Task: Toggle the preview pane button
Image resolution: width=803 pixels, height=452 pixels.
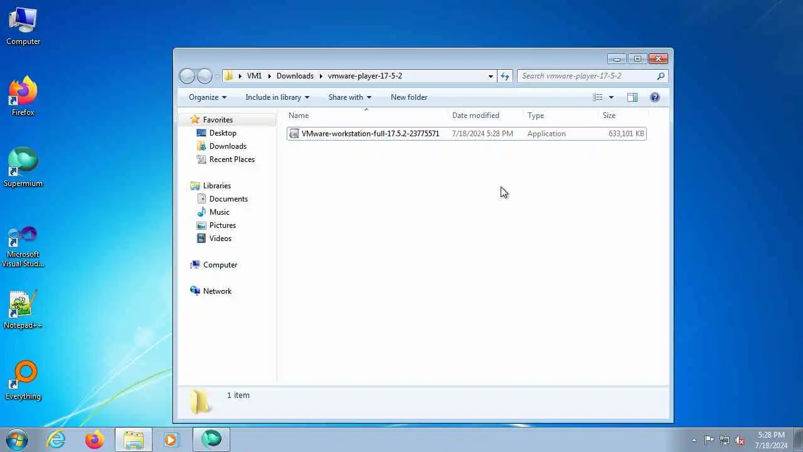Action: click(632, 97)
